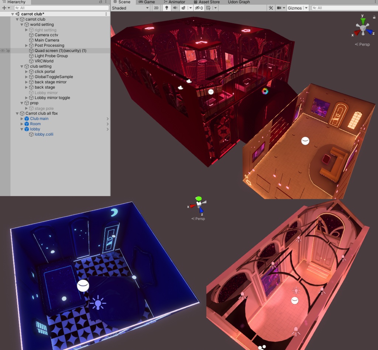Expand GlobalToggleSample object

[26, 77]
